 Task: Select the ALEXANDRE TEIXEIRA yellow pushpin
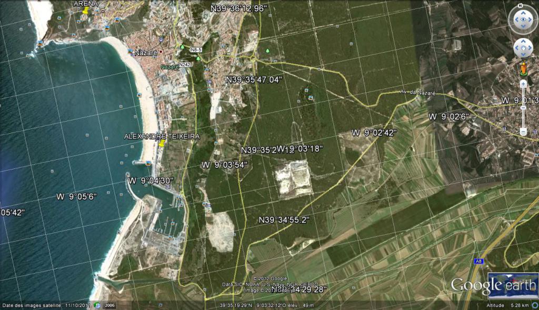point(162,144)
